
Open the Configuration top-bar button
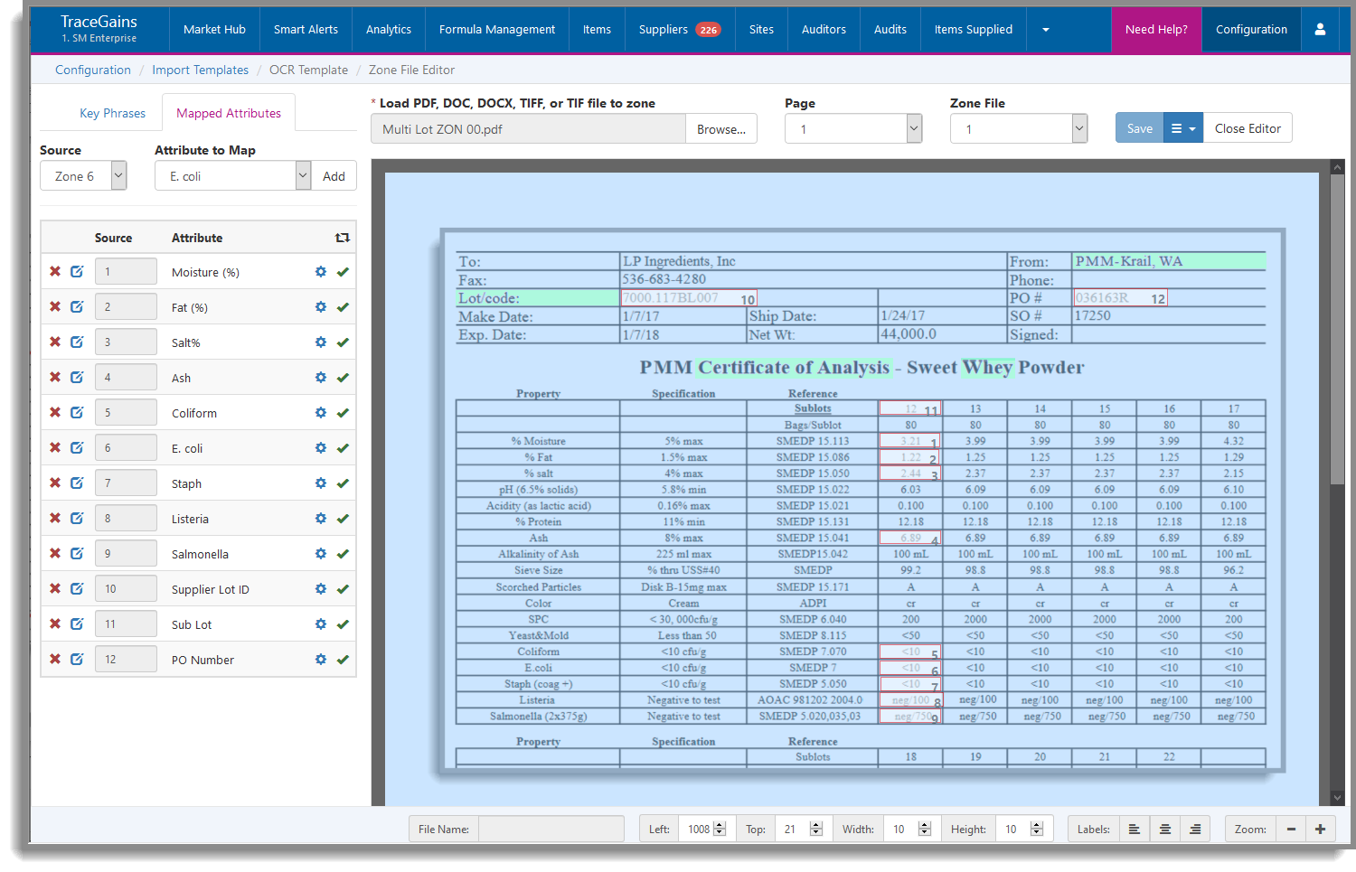(x=1251, y=30)
